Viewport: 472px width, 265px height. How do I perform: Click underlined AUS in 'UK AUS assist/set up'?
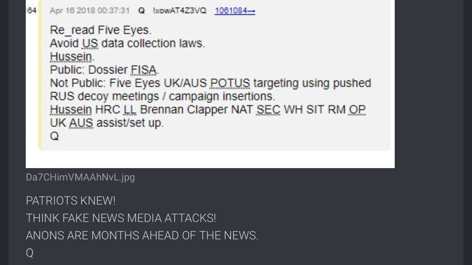click(x=81, y=123)
